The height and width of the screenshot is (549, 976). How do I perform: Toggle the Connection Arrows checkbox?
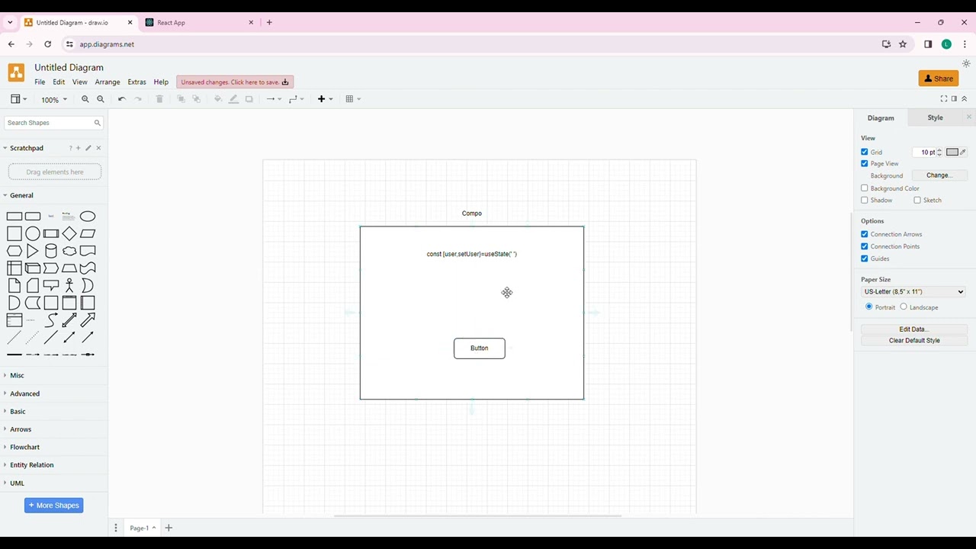click(x=865, y=234)
